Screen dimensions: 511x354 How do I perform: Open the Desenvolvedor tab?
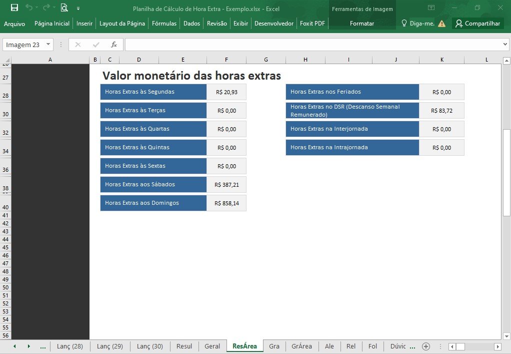274,24
